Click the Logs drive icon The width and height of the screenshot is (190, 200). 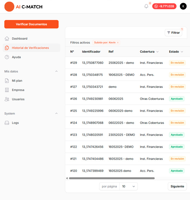coord(7,123)
